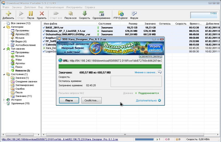Click the speed graph in toolbar

pos(204,15)
